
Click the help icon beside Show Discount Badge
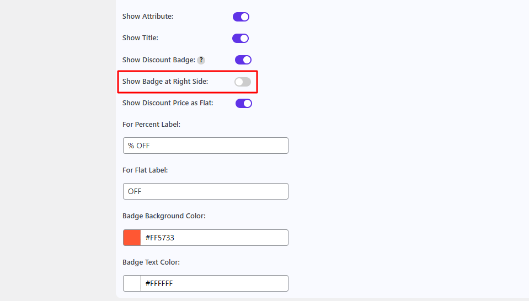(201, 60)
